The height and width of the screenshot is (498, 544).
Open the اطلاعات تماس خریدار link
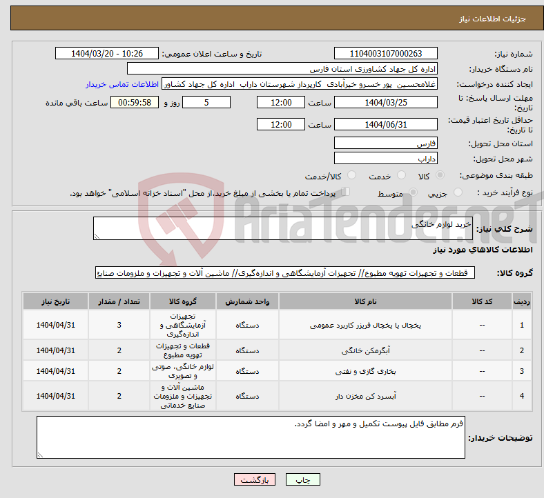(122, 84)
